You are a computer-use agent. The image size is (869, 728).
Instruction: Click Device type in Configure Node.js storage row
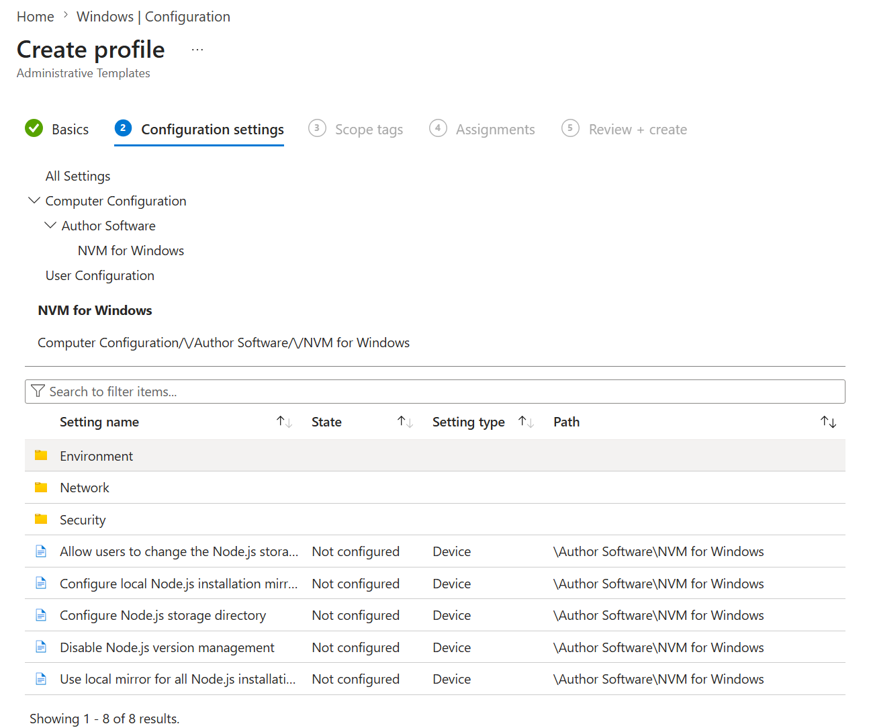[452, 615]
